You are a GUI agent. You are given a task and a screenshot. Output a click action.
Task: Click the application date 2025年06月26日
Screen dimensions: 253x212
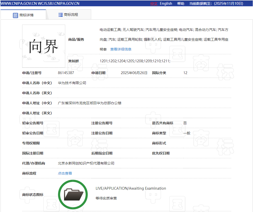tap(134, 73)
